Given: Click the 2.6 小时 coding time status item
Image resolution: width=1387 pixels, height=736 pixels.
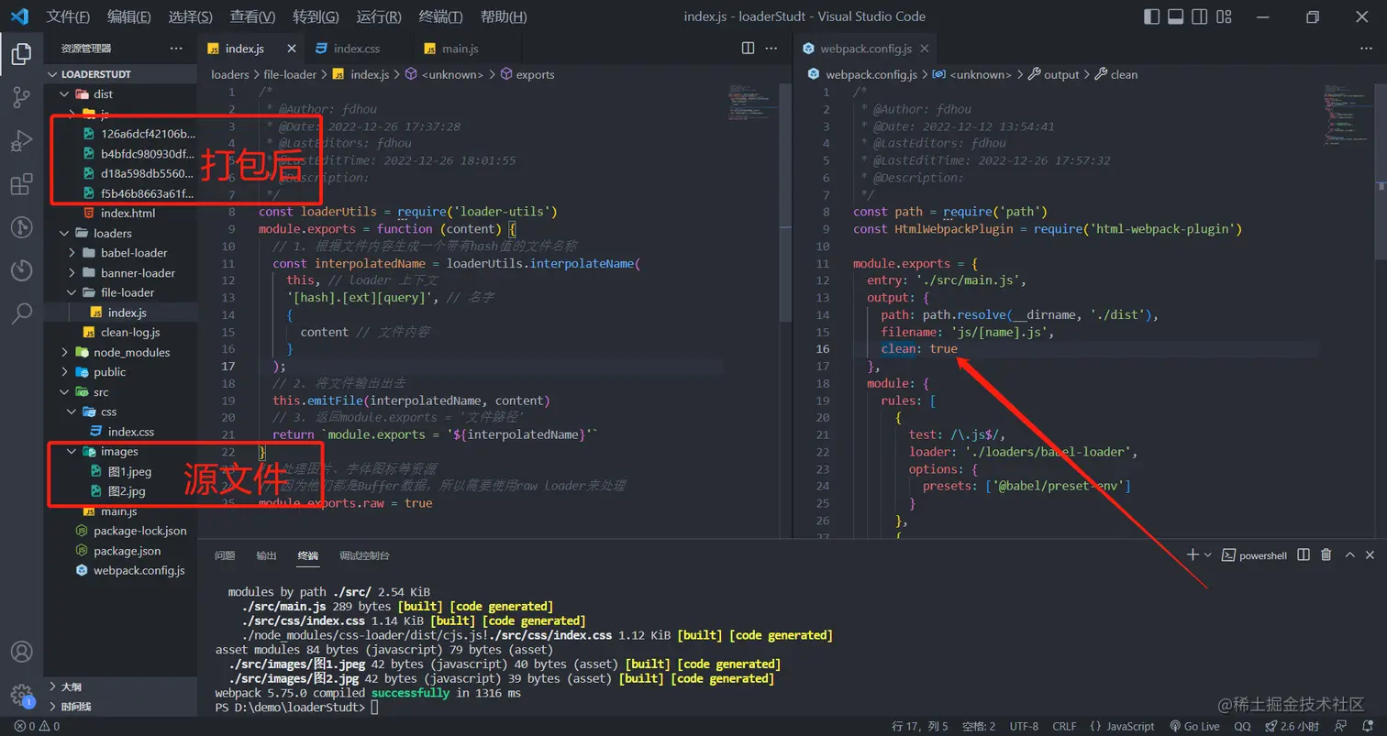Looking at the screenshot, I should tap(1293, 726).
